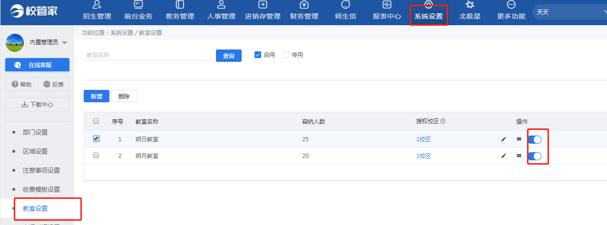
Task: Open 收费模板设置 in sidebar
Action: [x=41, y=189]
